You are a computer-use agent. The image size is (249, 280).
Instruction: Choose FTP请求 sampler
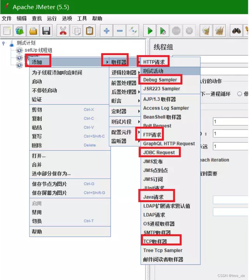[x=171, y=135]
